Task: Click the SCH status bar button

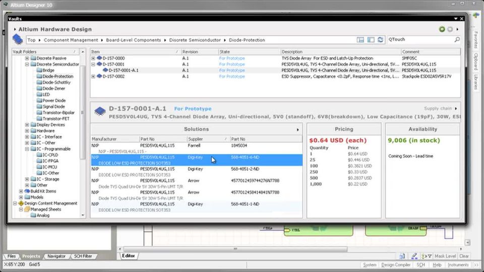Action: pyautogui.click(x=420, y=264)
